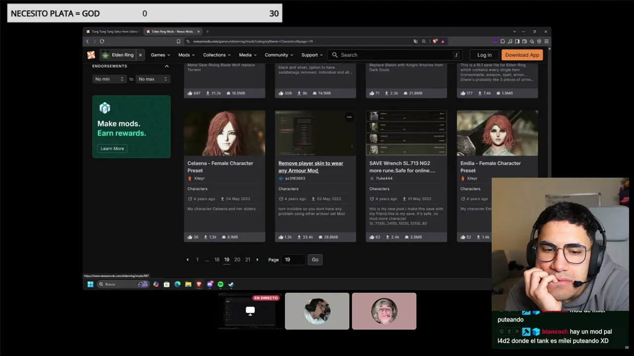Click the Log in button
This screenshot has width=634, height=356.
coord(484,55)
